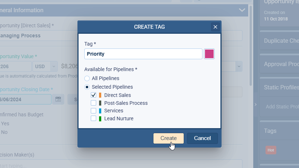Uncheck the Direct Sales pipeline checkbox
Image resolution: width=299 pixels, height=168 pixels.
click(94, 95)
